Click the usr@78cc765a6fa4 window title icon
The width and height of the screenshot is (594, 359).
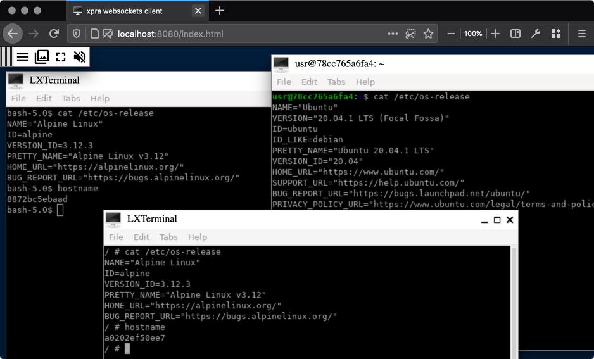(x=281, y=63)
